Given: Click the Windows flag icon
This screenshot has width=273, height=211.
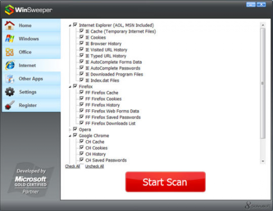Looking at the screenshot, I should coord(9,38).
